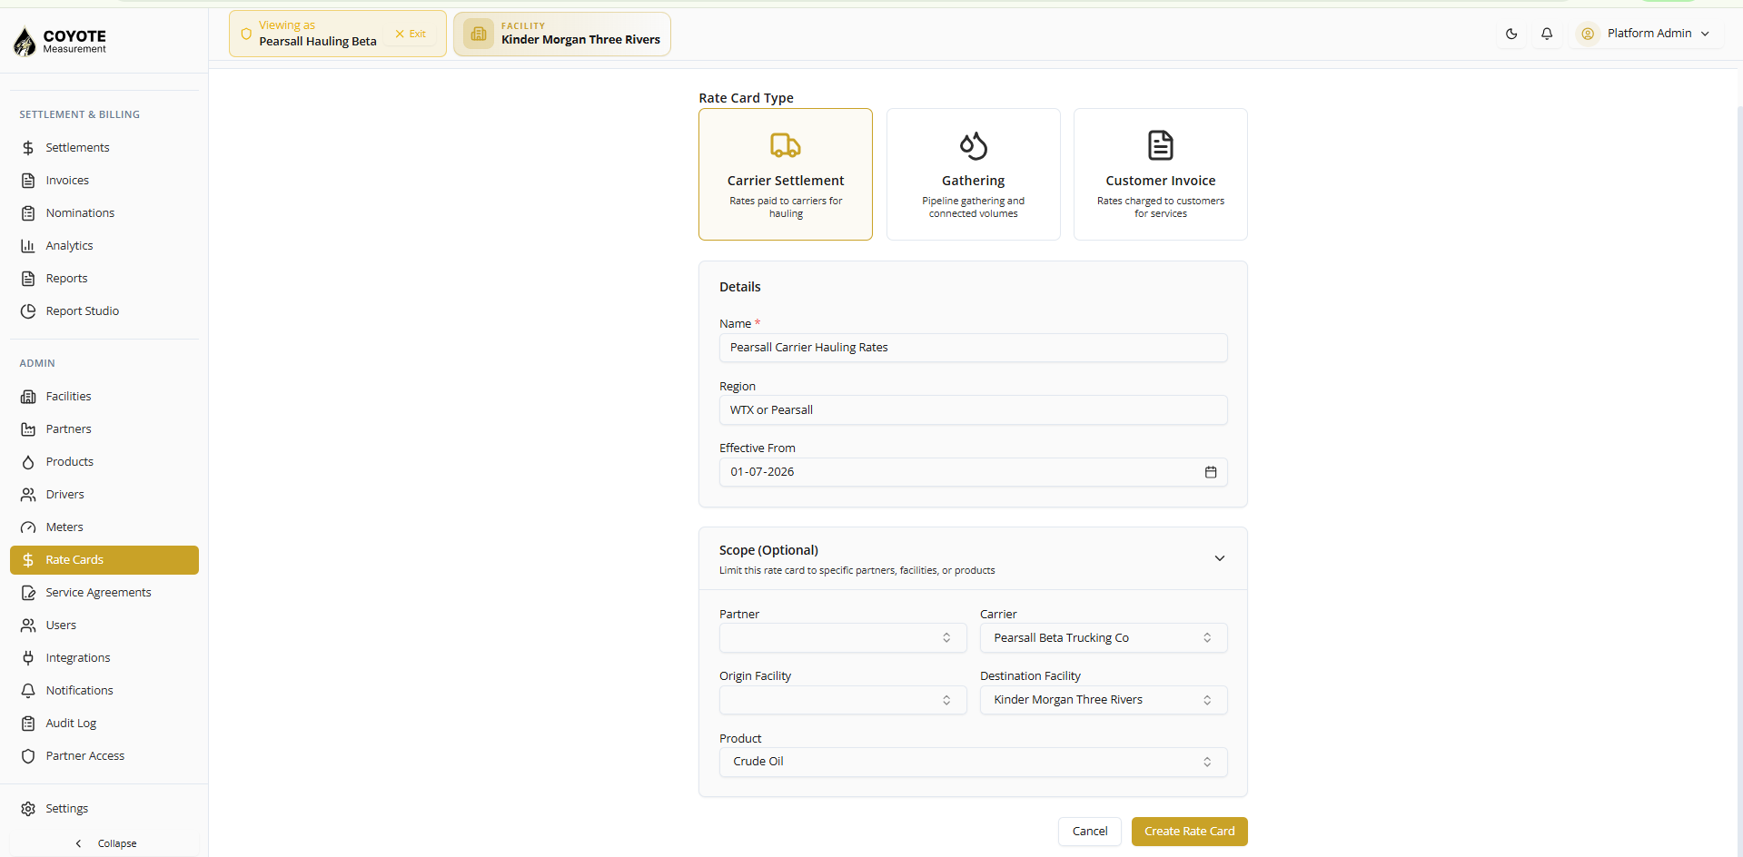
Task: Open the Partner dropdown
Action: click(843, 638)
